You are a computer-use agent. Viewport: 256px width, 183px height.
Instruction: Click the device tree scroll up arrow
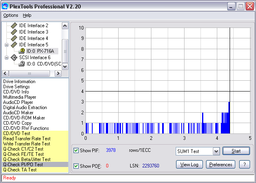65,26
